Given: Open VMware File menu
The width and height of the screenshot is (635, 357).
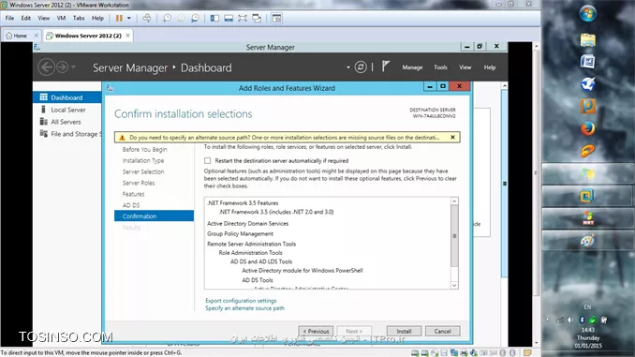Looking at the screenshot, I should click(x=9, y=18).
